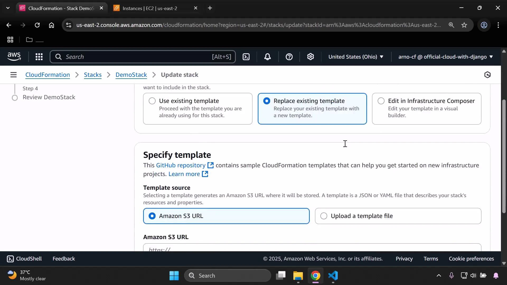
Task: Go to browser home page
Action: (x=51, y=25)
